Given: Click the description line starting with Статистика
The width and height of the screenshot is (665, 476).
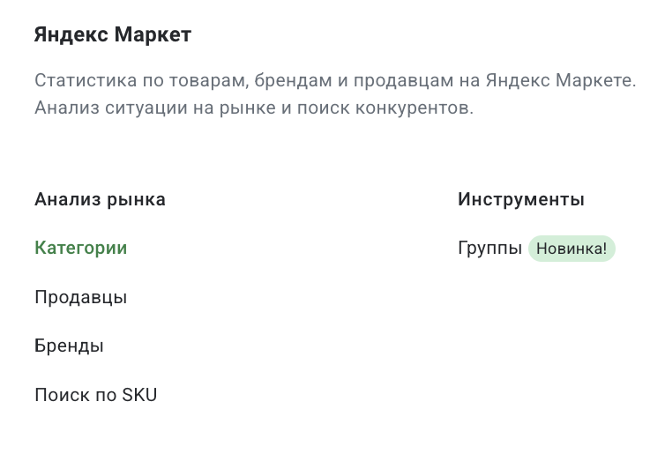Looking at the screenshot, I should (335, 81).
